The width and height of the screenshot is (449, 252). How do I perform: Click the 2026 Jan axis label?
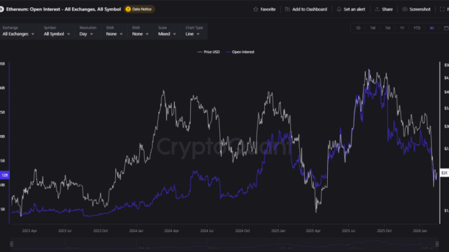(x=420, y=231)
